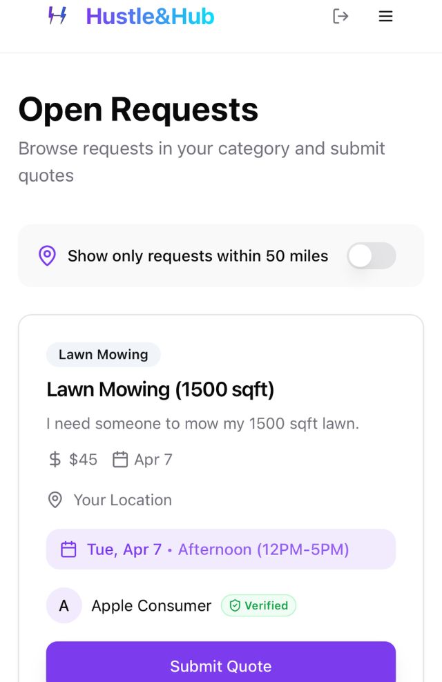Open the Lawn Mowing (1500 sqft) request title
442x682 pixels.
click(160, 390)
